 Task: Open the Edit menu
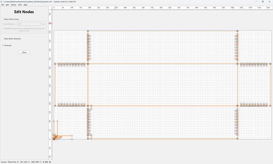point(7,5)
